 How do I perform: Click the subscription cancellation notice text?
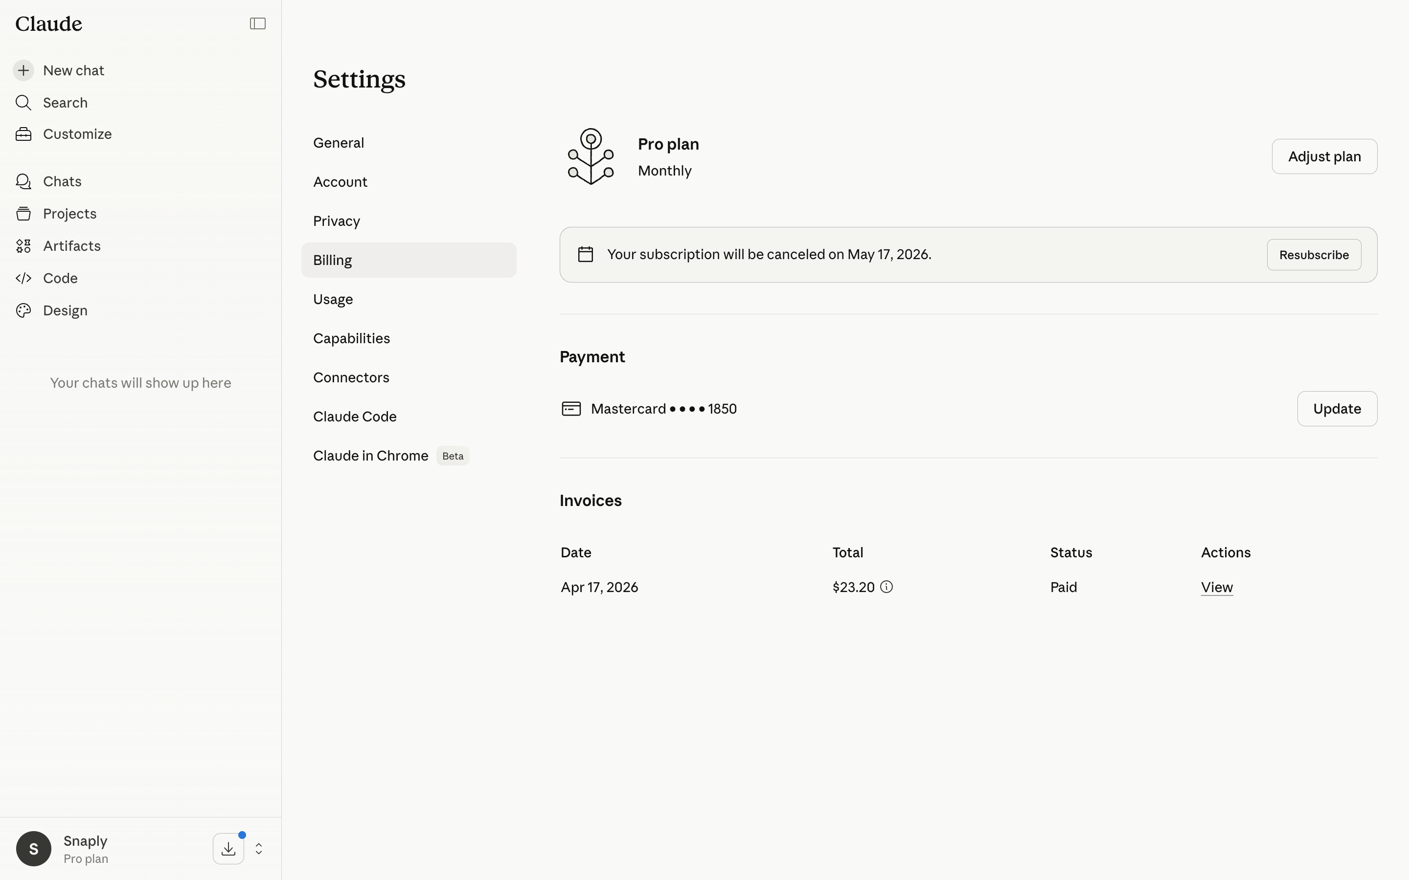tap(769, 254)
